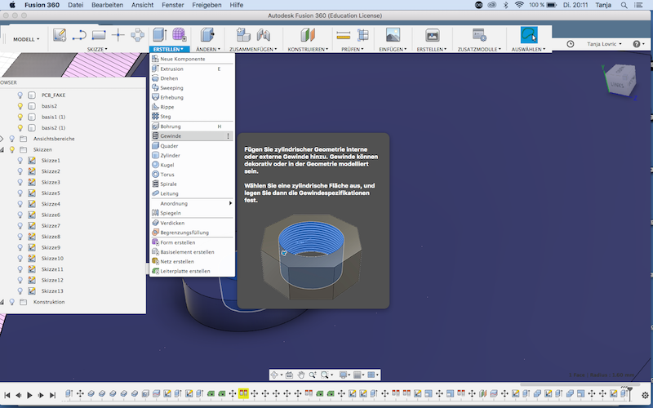Select the Line sketch tool icon

click(x=79, y=35)
